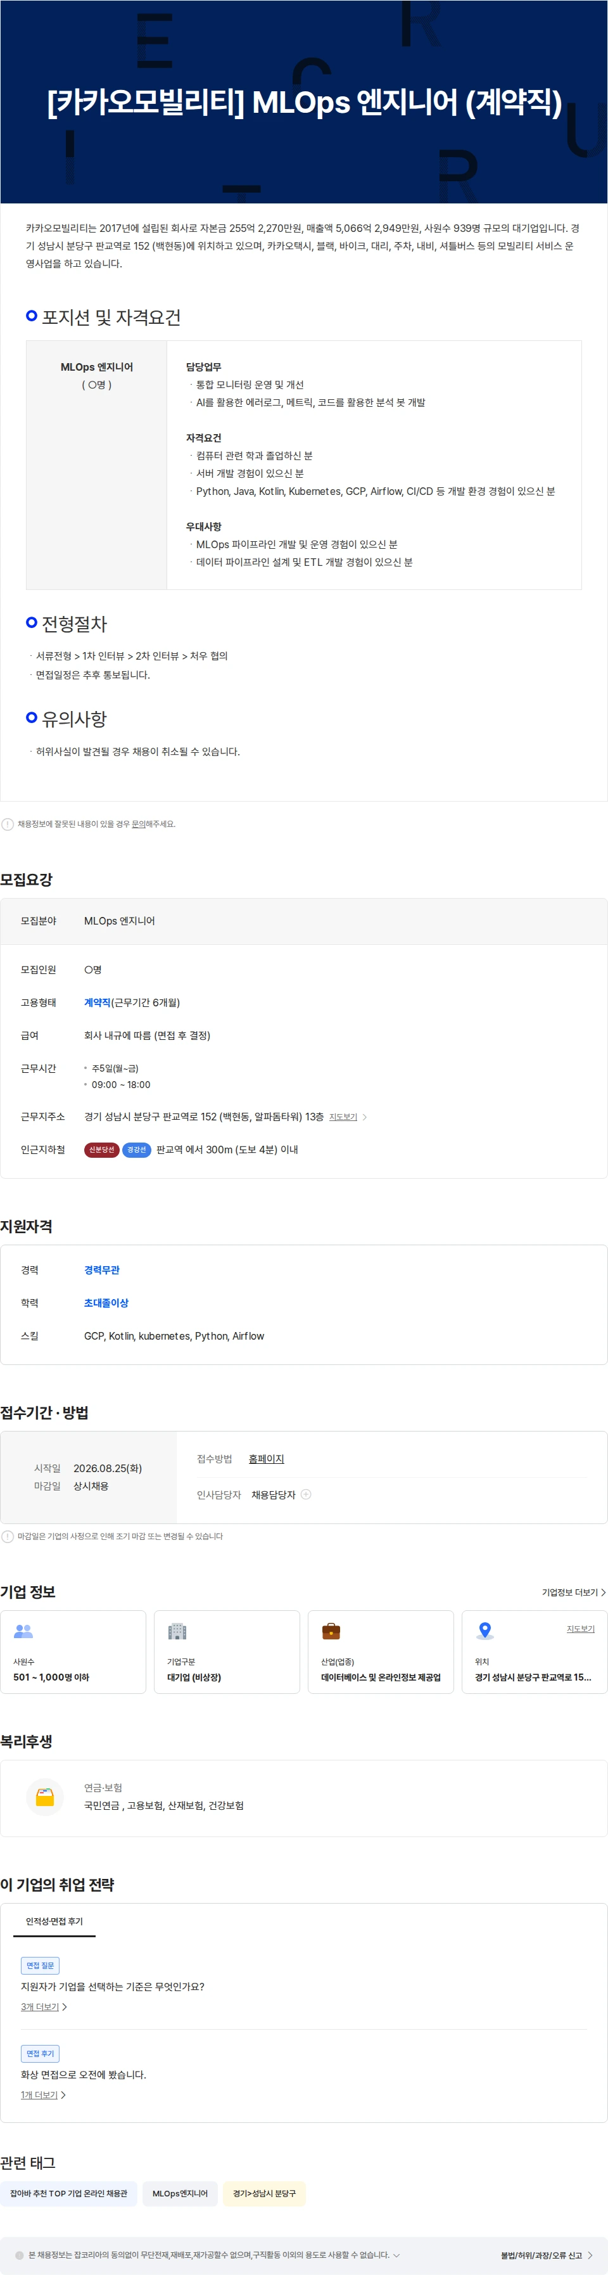This screenshot has width=608, height=2275.
Task: Click the industry briefcase icon
Action: pos(331,1631)
